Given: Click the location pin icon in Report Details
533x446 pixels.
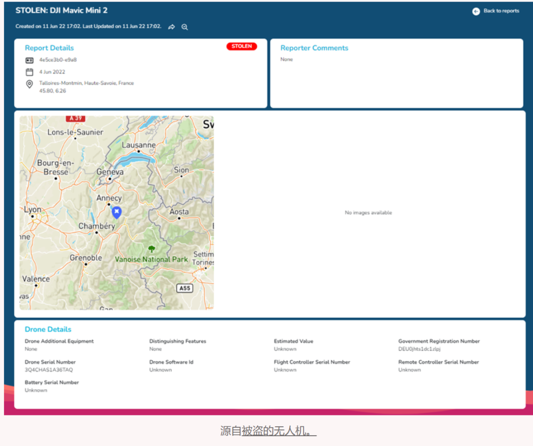Looking at the screenshot, I should [x=30, y=84].
